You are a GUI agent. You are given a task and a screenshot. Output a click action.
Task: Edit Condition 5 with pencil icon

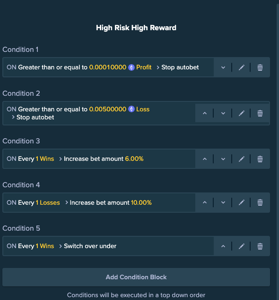[x=242, y=246]
